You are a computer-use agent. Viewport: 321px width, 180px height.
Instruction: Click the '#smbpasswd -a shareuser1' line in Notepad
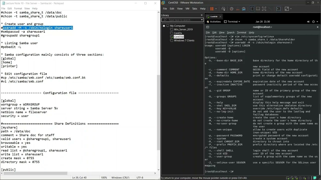pyautogui.click(x=23, y=32)
